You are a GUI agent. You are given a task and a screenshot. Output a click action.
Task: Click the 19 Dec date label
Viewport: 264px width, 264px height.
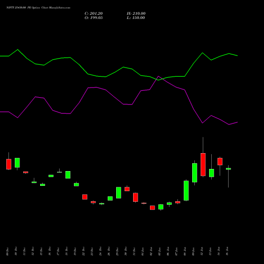[x=75, y=251]
